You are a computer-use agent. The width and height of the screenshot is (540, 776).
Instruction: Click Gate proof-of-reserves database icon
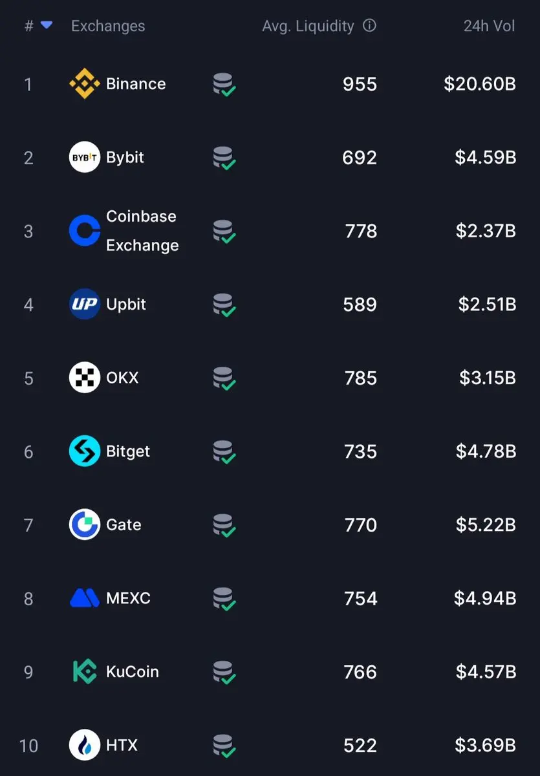224,525
